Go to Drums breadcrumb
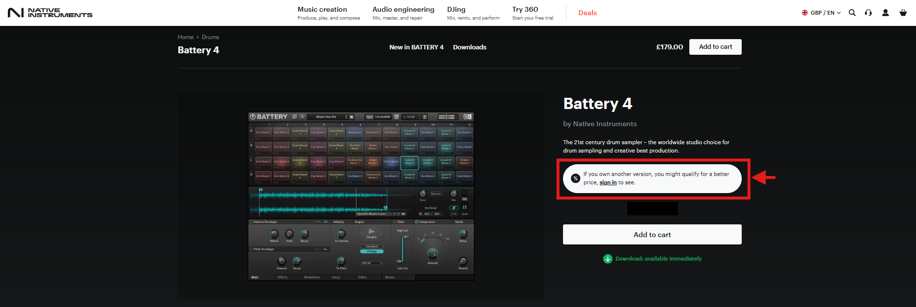The image size is (916, 307). pyautogui.click(x=211, y=37)
